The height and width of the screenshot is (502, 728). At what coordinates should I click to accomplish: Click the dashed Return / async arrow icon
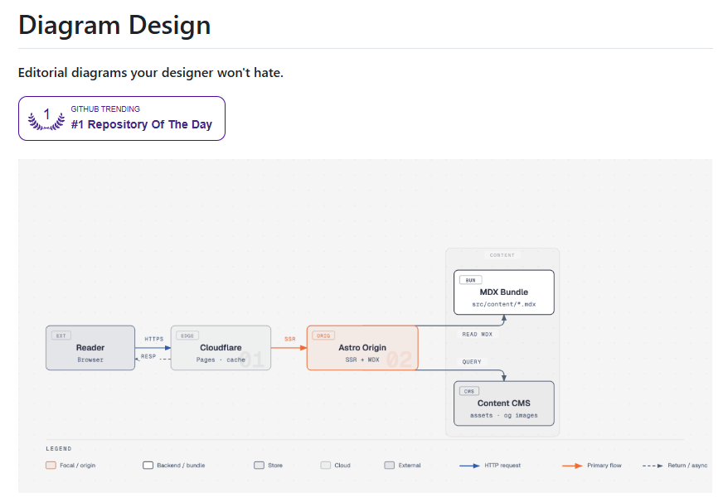[x=653, y=466]
